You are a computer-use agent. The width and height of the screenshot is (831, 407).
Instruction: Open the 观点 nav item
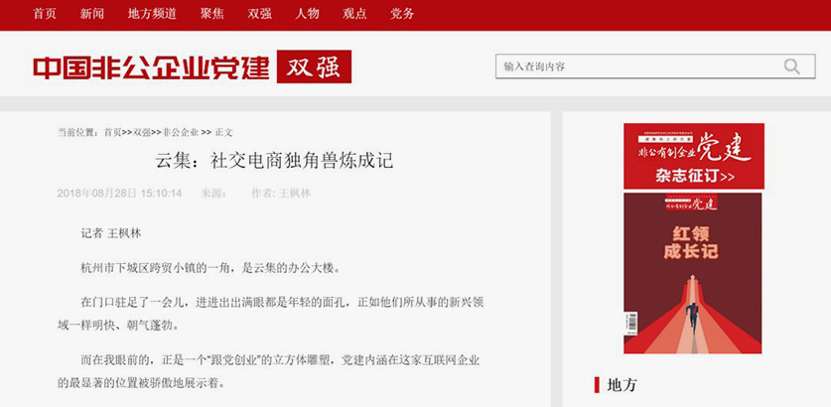pos(354,14)
